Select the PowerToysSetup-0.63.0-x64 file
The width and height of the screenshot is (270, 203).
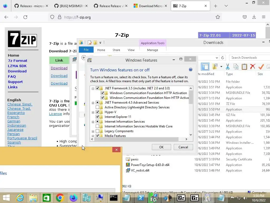[x=150, y=165]
